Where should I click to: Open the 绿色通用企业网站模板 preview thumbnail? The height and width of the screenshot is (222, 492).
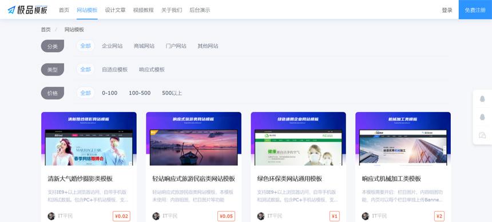coord(299,139)
